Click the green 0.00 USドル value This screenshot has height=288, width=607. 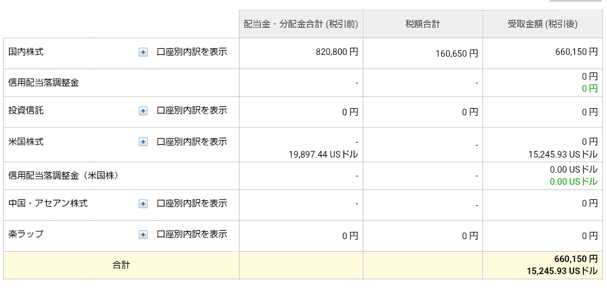[x=573, y=182]
